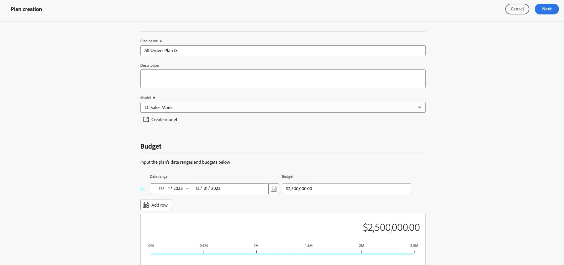Viewport: 564px width, 265px height.
Task: Add a new budget row
Action: coord(156,205)
